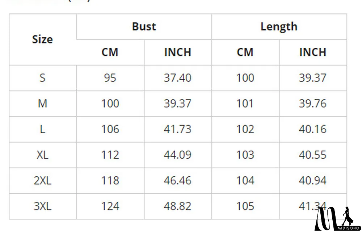Image resolution: width=362 pixels, height=231 pixels.
Task: Click the 41.73 bust inch value
Action: pos(177,129)
